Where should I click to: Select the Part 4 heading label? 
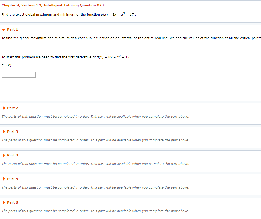(x=12, y=155)
